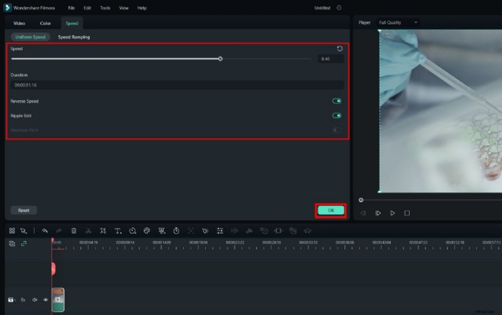The width and height of the screenshot is (502, 315).
Task: Switch to the Color tab
Action: coord(45,23)
